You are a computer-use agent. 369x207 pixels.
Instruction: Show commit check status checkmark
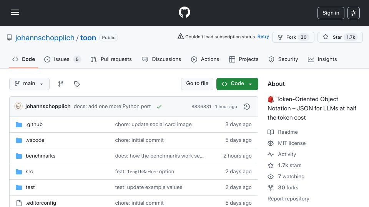(x=159, y=107)
